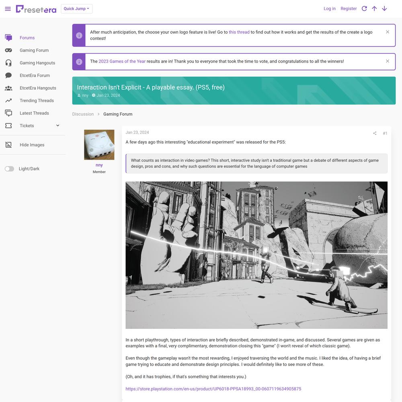
Task: Click the jump to top arrow
Action: click(x=374, y=9)
